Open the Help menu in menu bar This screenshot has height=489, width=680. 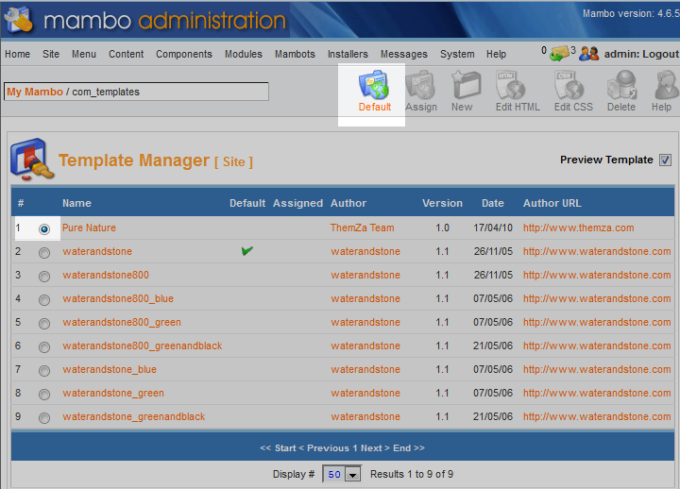pyautogui.click(x=496, y=54)
